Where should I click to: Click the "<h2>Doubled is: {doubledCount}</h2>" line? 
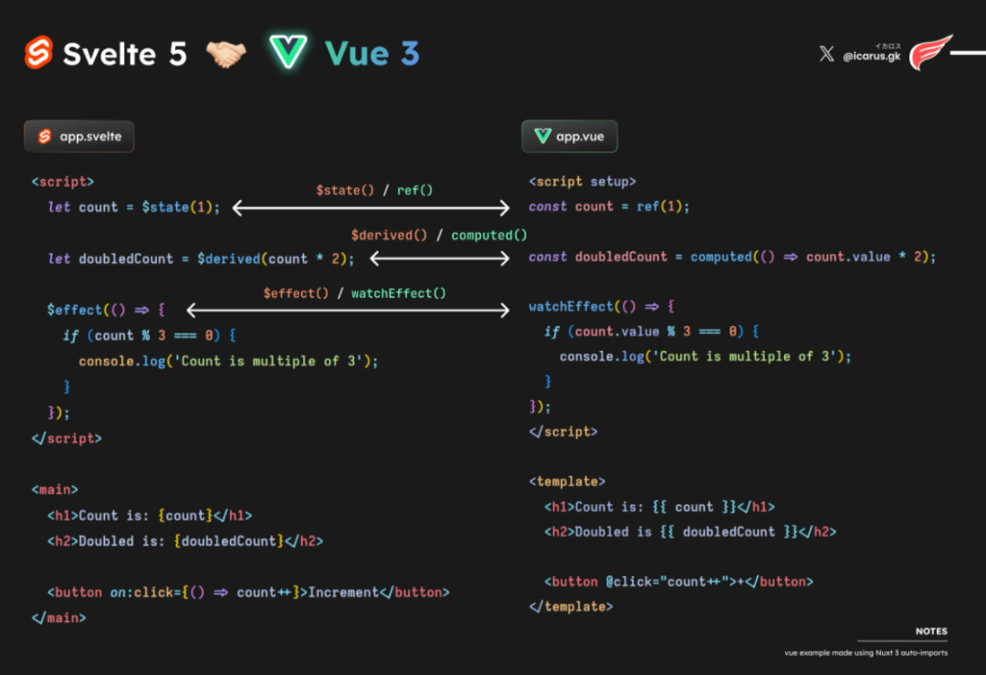click(185, 542)
